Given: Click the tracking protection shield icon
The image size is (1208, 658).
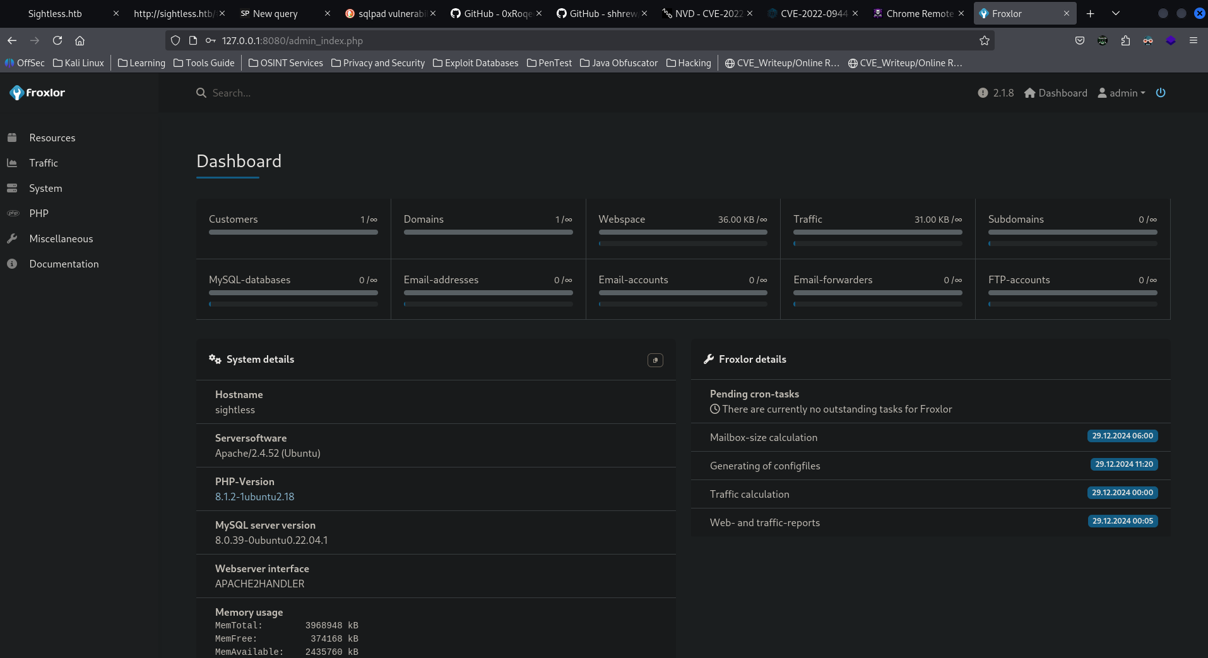Looking at the screenshot, I should pyautogui.click(x=175, y=40).
